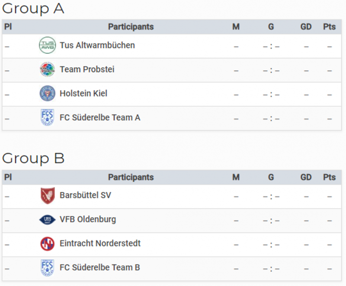Click the Barsbüttel SV red crest
The height and width of the screenshot is (286, 346).
click(x=48, y=195)
